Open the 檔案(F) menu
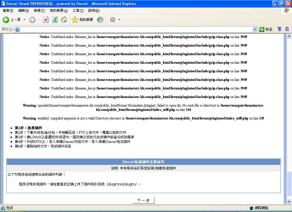 click(x=8, y=11)
